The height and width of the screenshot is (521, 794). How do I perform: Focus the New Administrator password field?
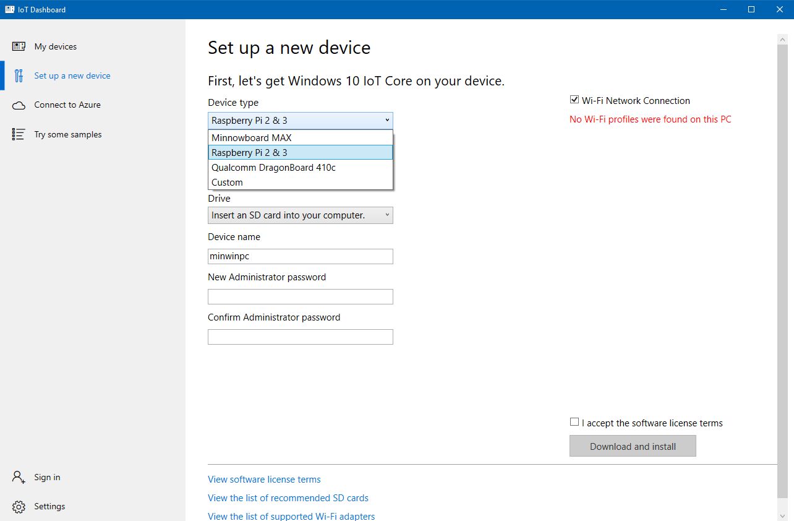point(301,296)
